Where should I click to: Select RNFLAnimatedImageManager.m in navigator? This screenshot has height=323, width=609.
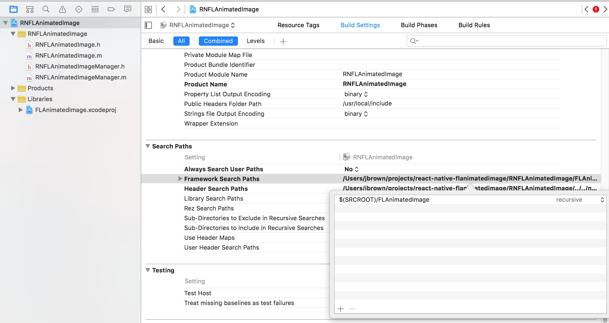point(81,77)
